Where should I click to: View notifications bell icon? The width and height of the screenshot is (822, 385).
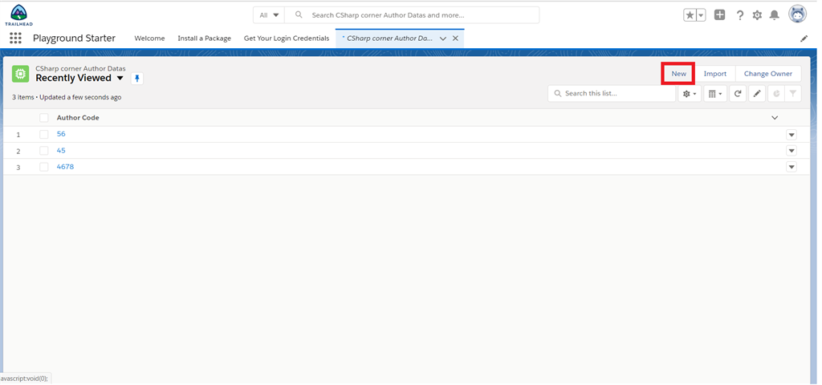(x=775, y=15)
